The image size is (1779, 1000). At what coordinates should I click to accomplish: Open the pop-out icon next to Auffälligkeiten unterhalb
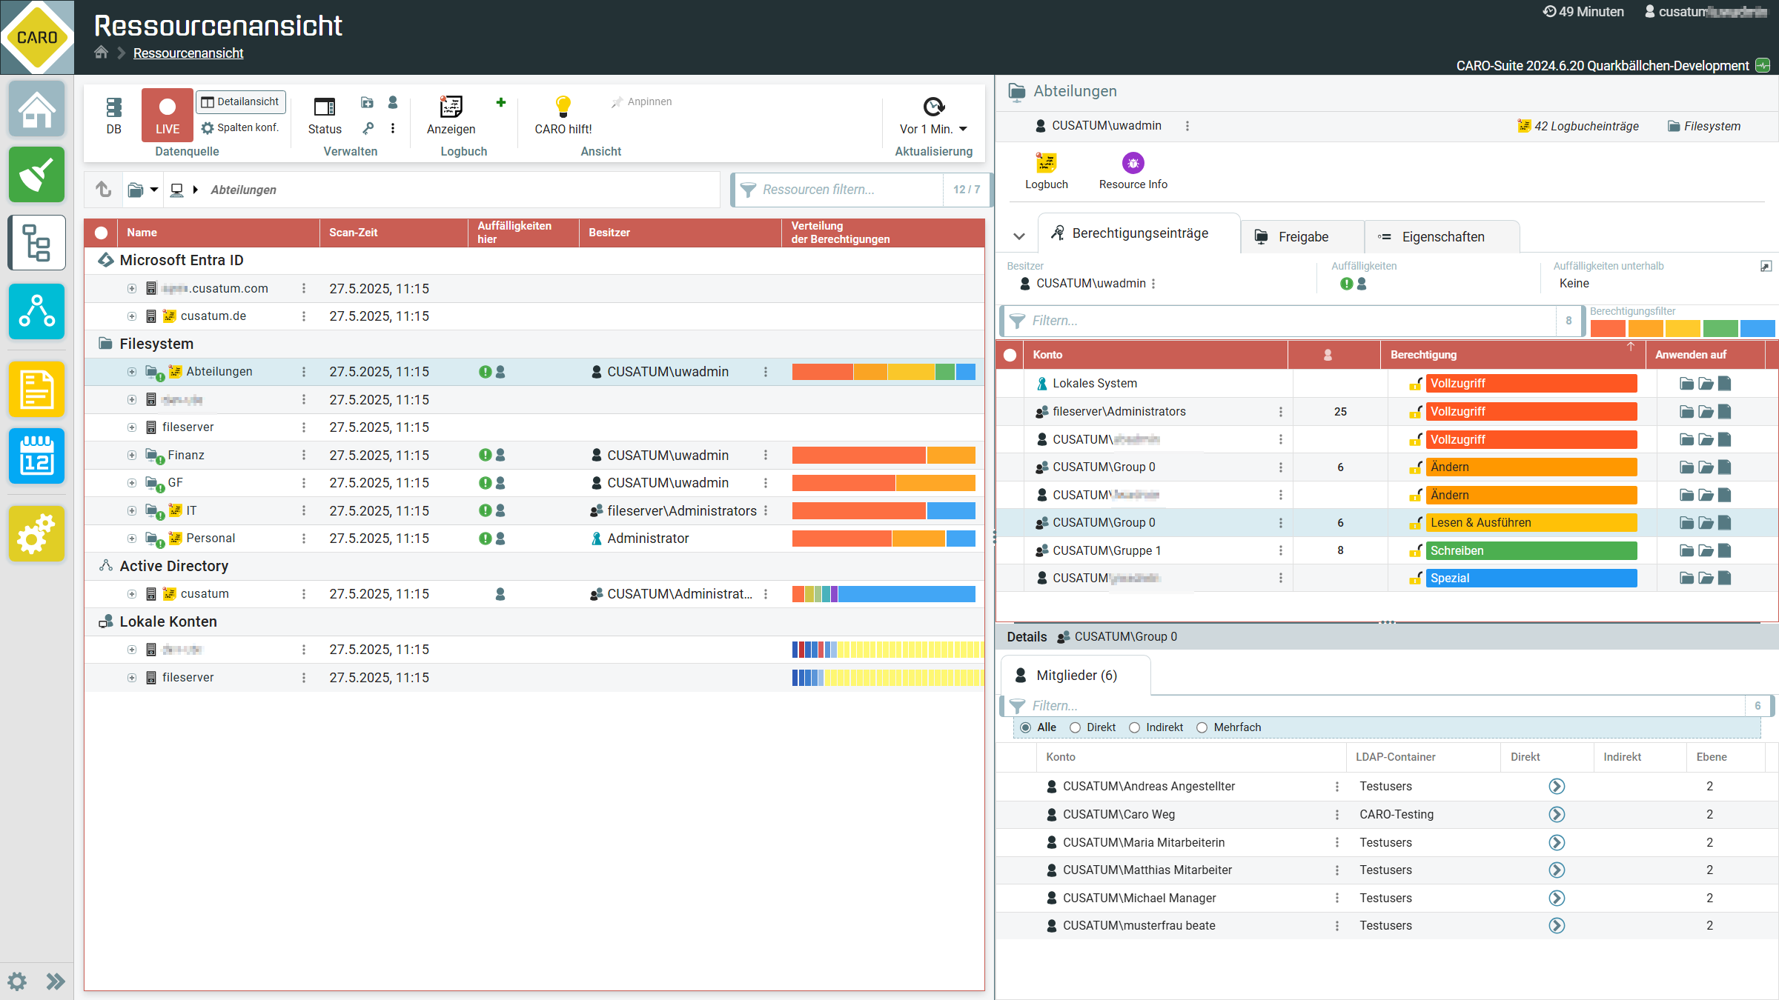tap(1766, 267)
